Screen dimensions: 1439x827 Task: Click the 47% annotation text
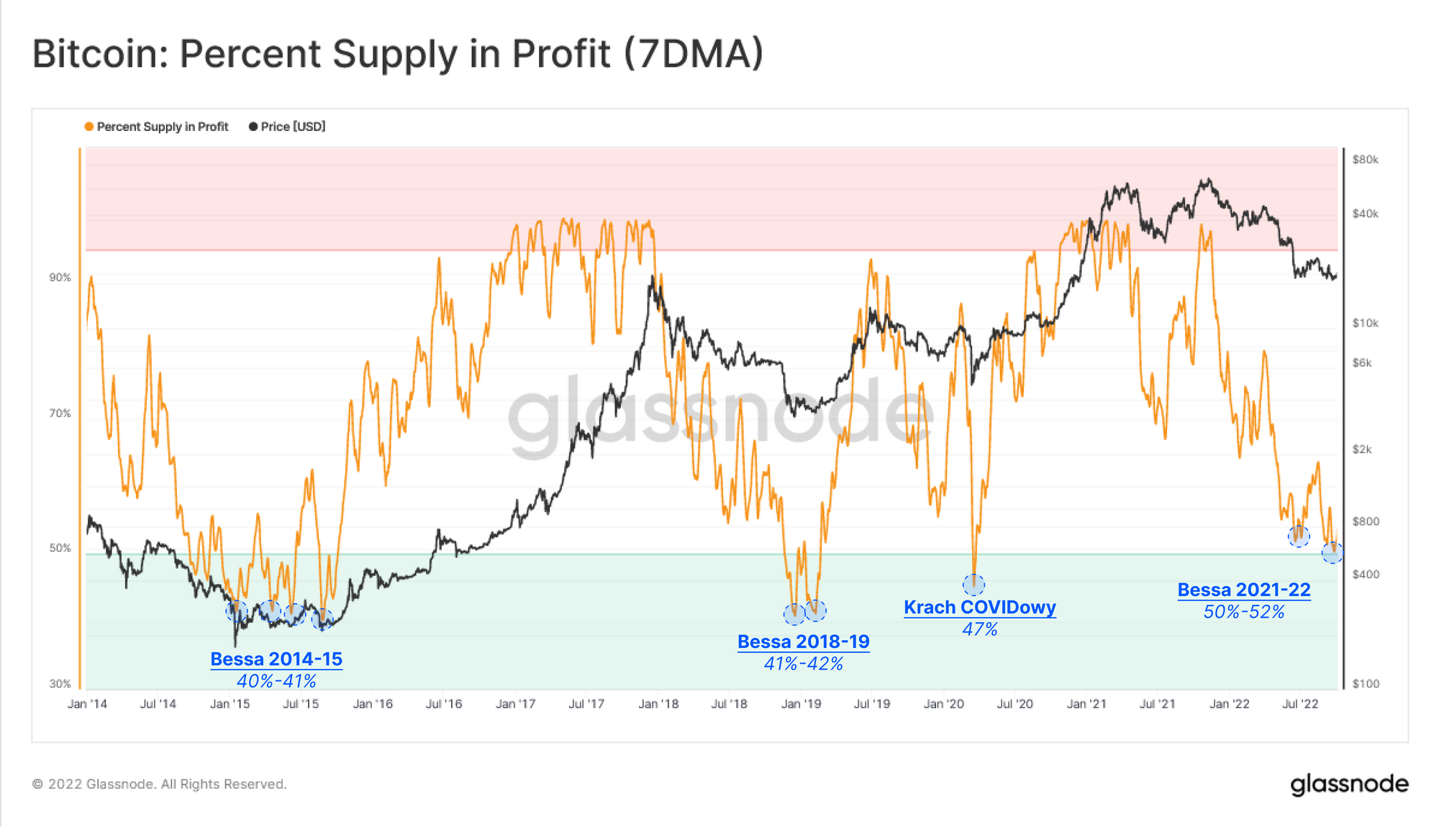(x=980, y=629)
